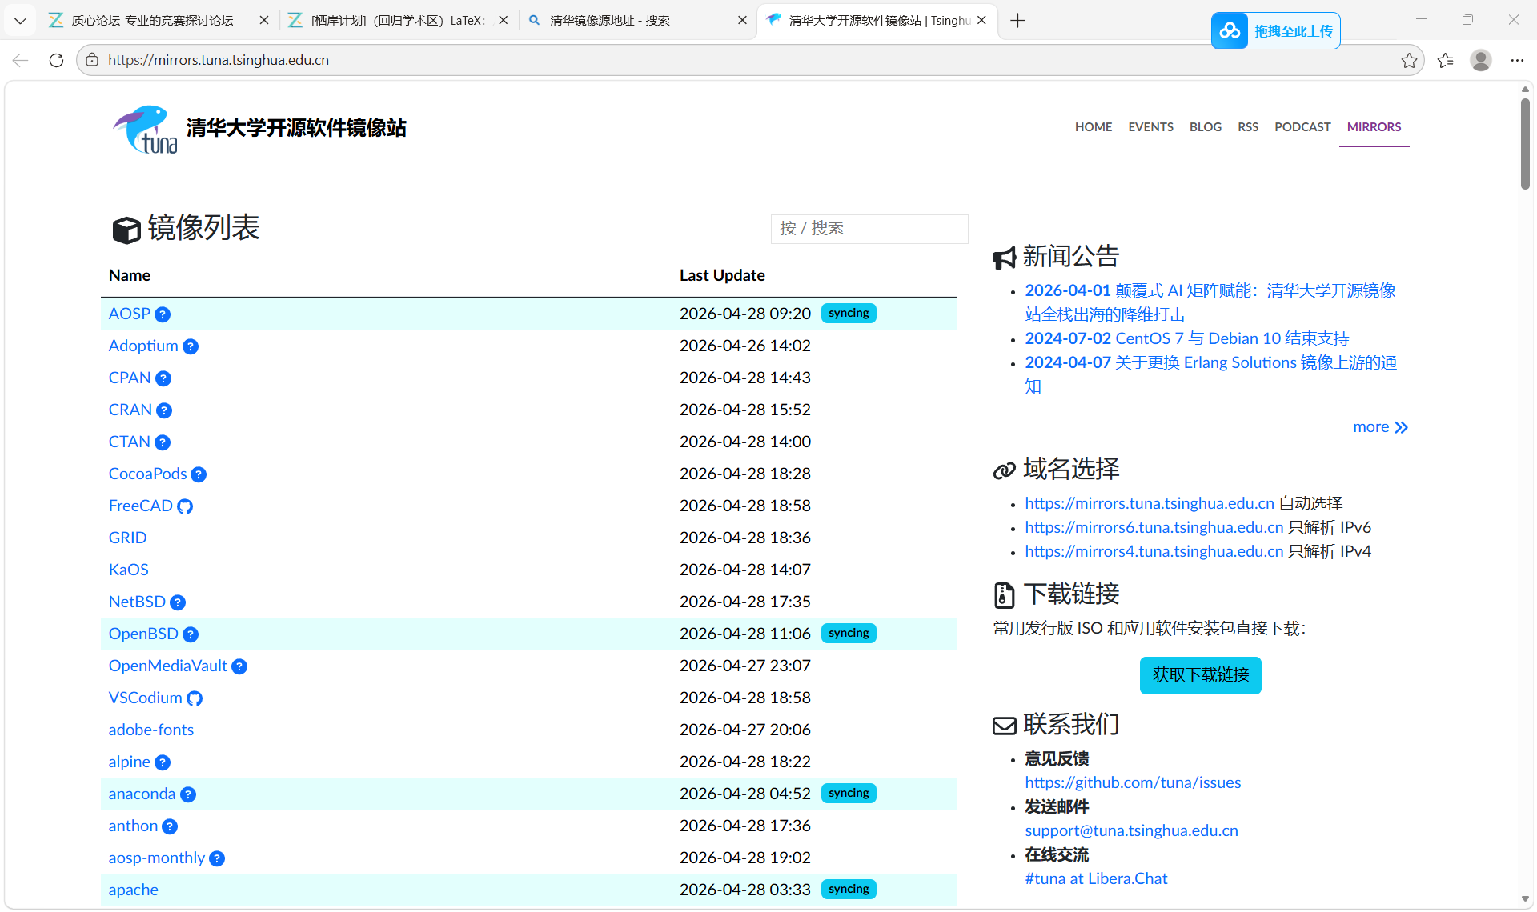Image resolution: width=1537 pixels, height=912 pixels.
Task: View site information lock icon
Action: pos(92,60)
